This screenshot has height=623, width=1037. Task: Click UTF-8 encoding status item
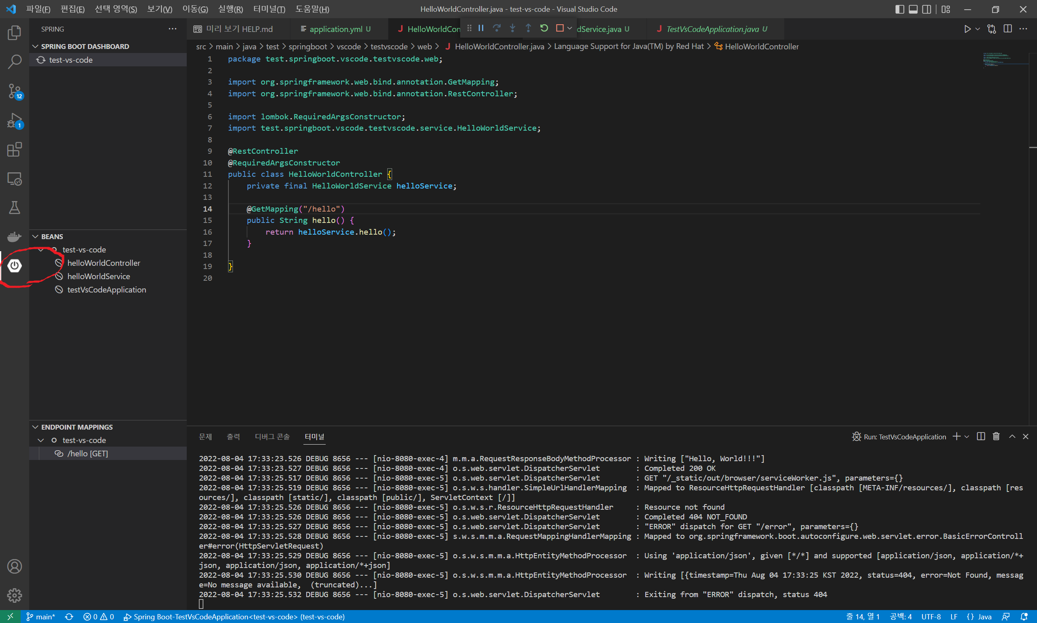click(931, 617)
